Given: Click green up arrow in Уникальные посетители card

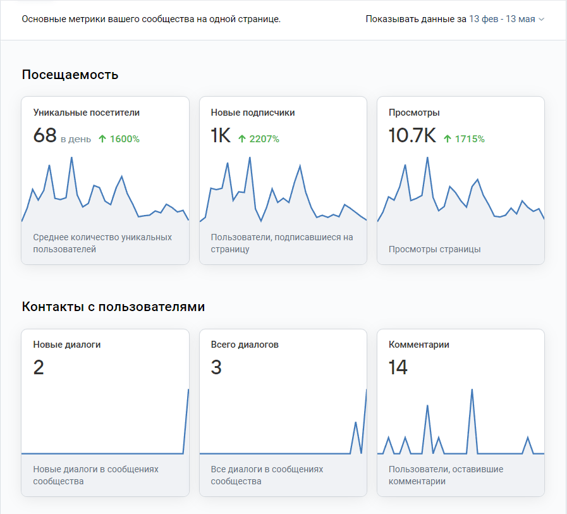Looking at the screenshot, I should click(102, 139).
